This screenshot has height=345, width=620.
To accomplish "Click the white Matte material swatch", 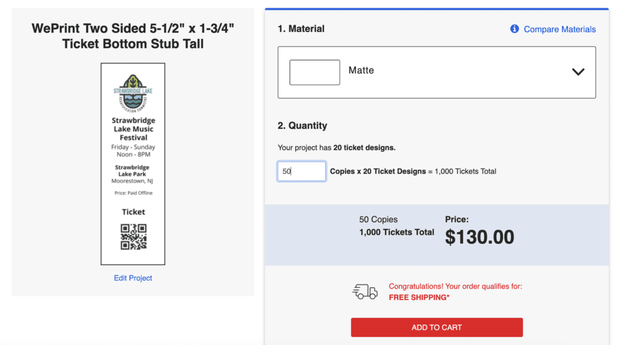I will click(314, 73).
